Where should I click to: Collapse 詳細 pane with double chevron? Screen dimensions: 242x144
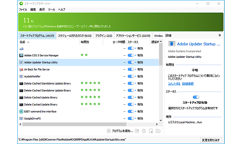pyautogui.click(x=220, y=35)
